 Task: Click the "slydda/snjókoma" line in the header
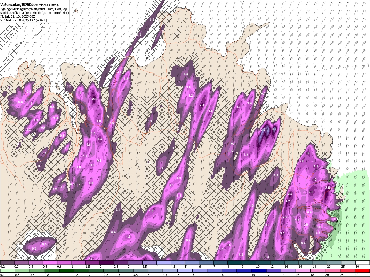34,13
